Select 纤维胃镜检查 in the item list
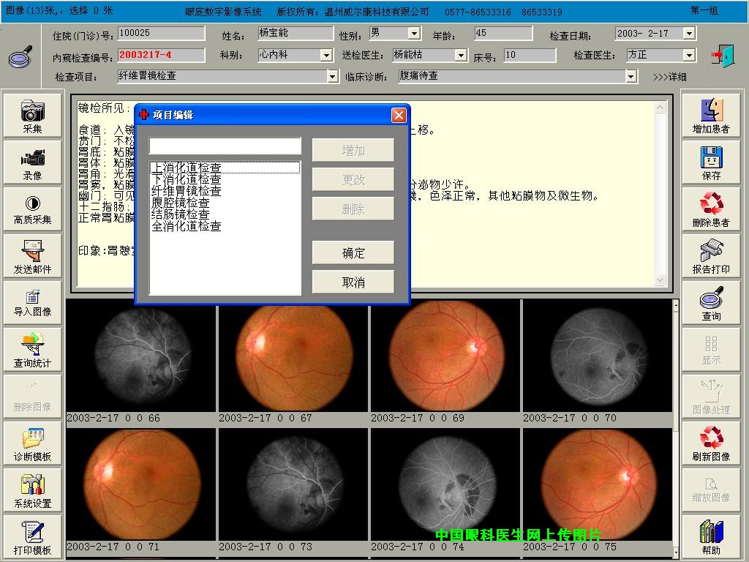Screen dimensions: 749x562 pyautogui.click(x=186, y=191)
